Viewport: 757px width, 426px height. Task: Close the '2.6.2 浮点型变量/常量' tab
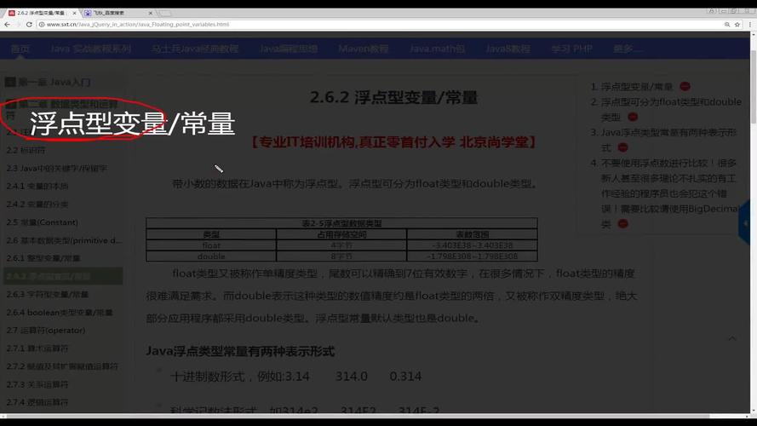(x=74, y=13)
